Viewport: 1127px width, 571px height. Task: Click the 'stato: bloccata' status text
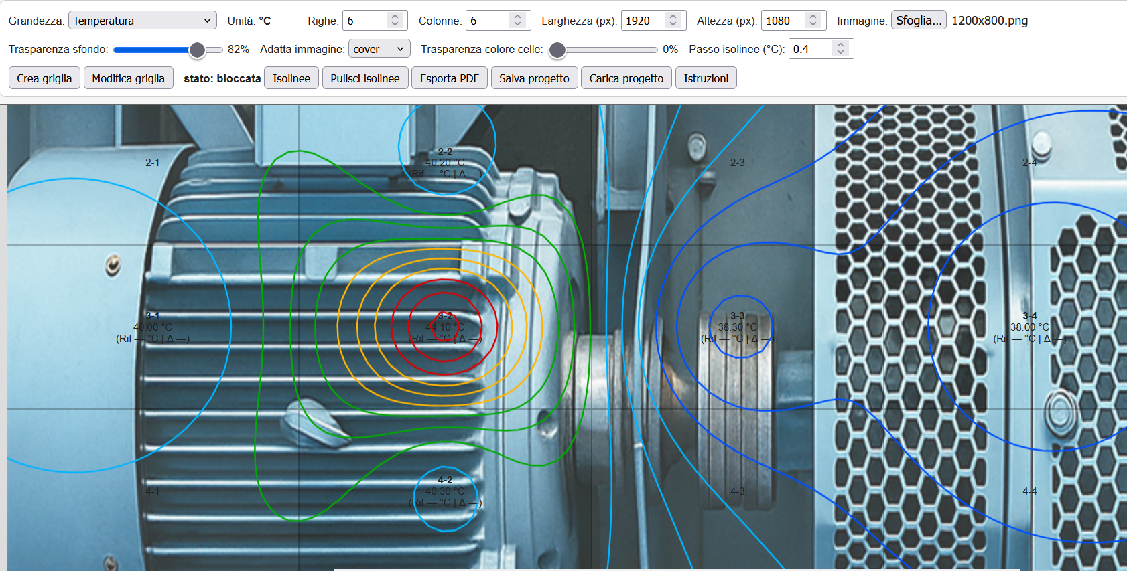pyautogui.click(x=222, y=78)
